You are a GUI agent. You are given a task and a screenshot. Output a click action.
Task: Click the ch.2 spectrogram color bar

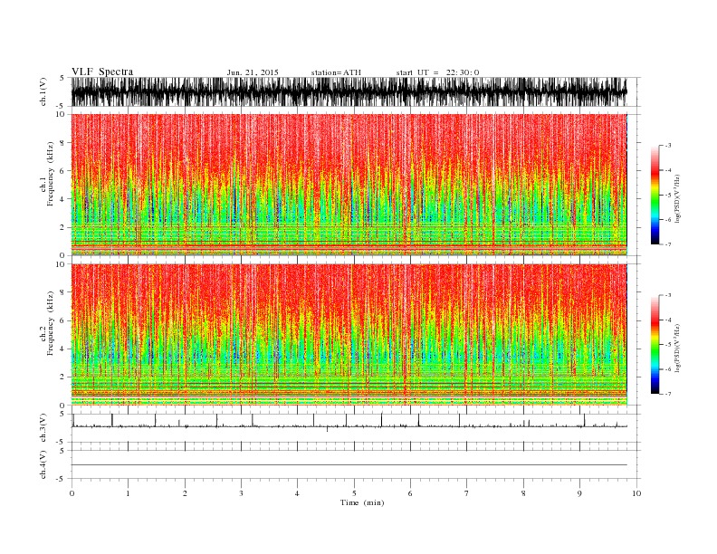coord(655,345)
